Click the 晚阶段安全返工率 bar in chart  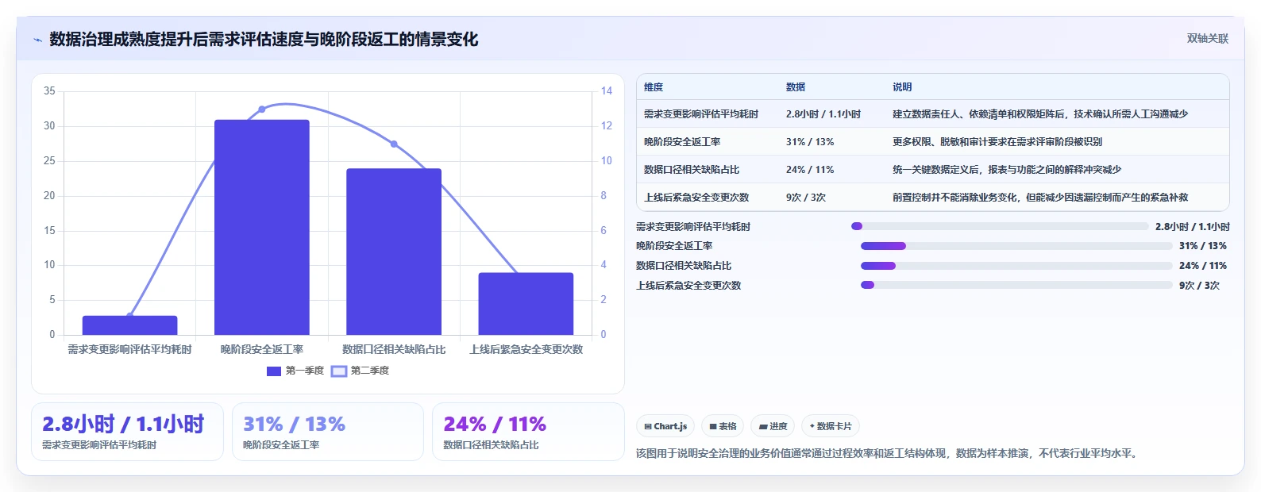pyautogui.click(x=262, y=228)
